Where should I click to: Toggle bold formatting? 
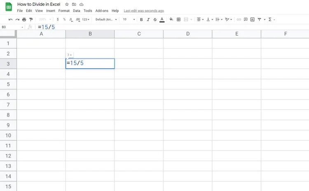141,19
